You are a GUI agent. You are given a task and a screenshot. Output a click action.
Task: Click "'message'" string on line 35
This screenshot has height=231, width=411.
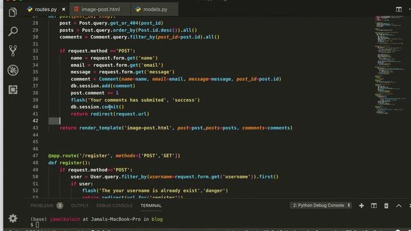(159, 72)
